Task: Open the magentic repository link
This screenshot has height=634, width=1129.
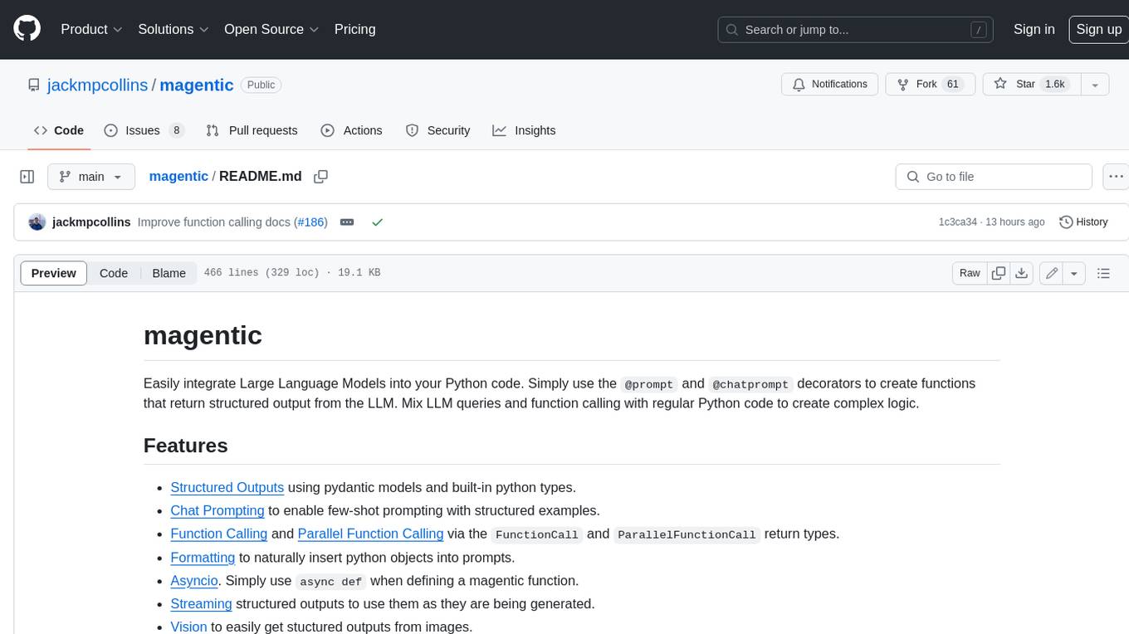Action: click(x=197, y=85)
